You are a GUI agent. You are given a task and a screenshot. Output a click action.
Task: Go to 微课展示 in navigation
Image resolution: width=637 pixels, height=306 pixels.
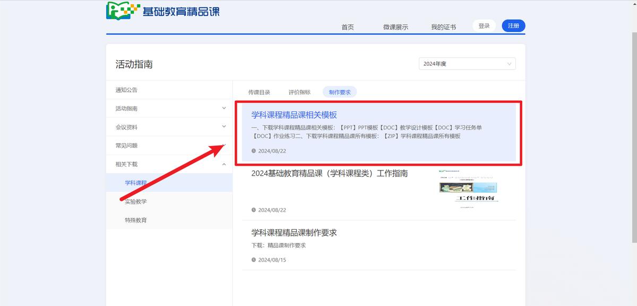tap(395, 27)
